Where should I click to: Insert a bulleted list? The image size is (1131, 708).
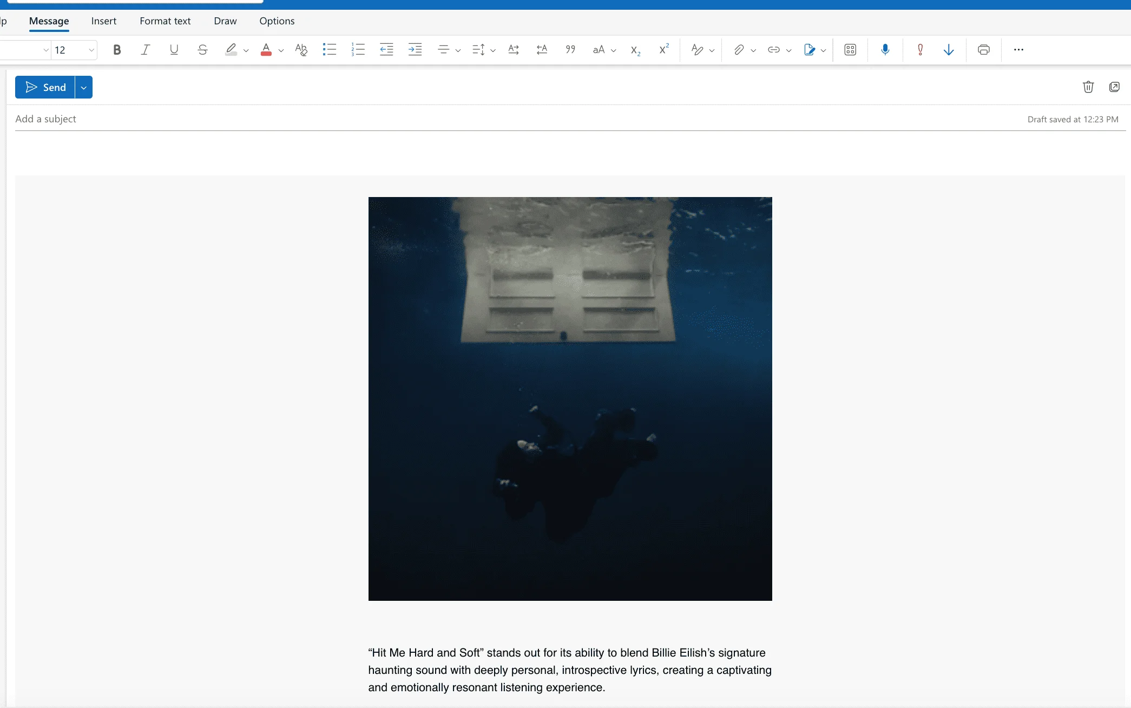330,50
